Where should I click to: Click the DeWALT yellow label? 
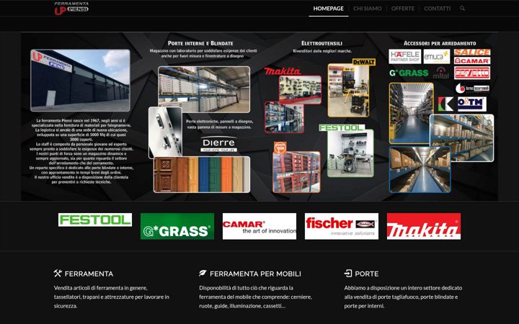click(364, 62)
